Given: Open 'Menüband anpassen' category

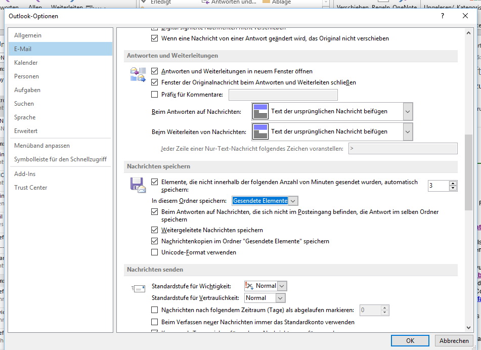Looking at the screenshot, I should [x=60, y=145].
